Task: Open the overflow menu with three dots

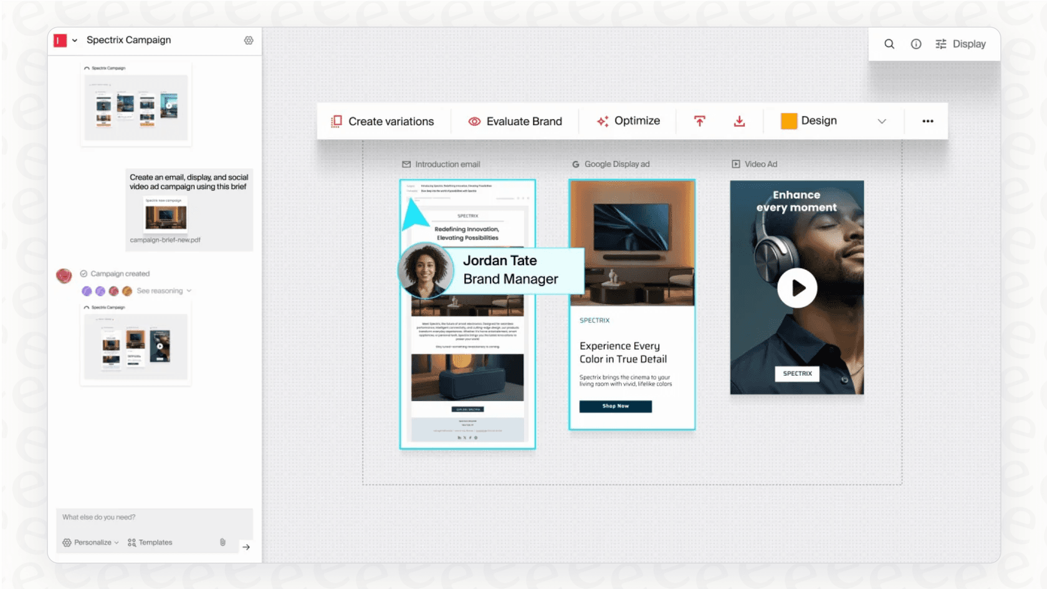Action: click(927, 121)
